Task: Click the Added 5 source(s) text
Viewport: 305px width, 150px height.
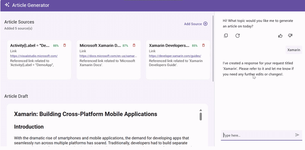Action: [x=18, y=28]
